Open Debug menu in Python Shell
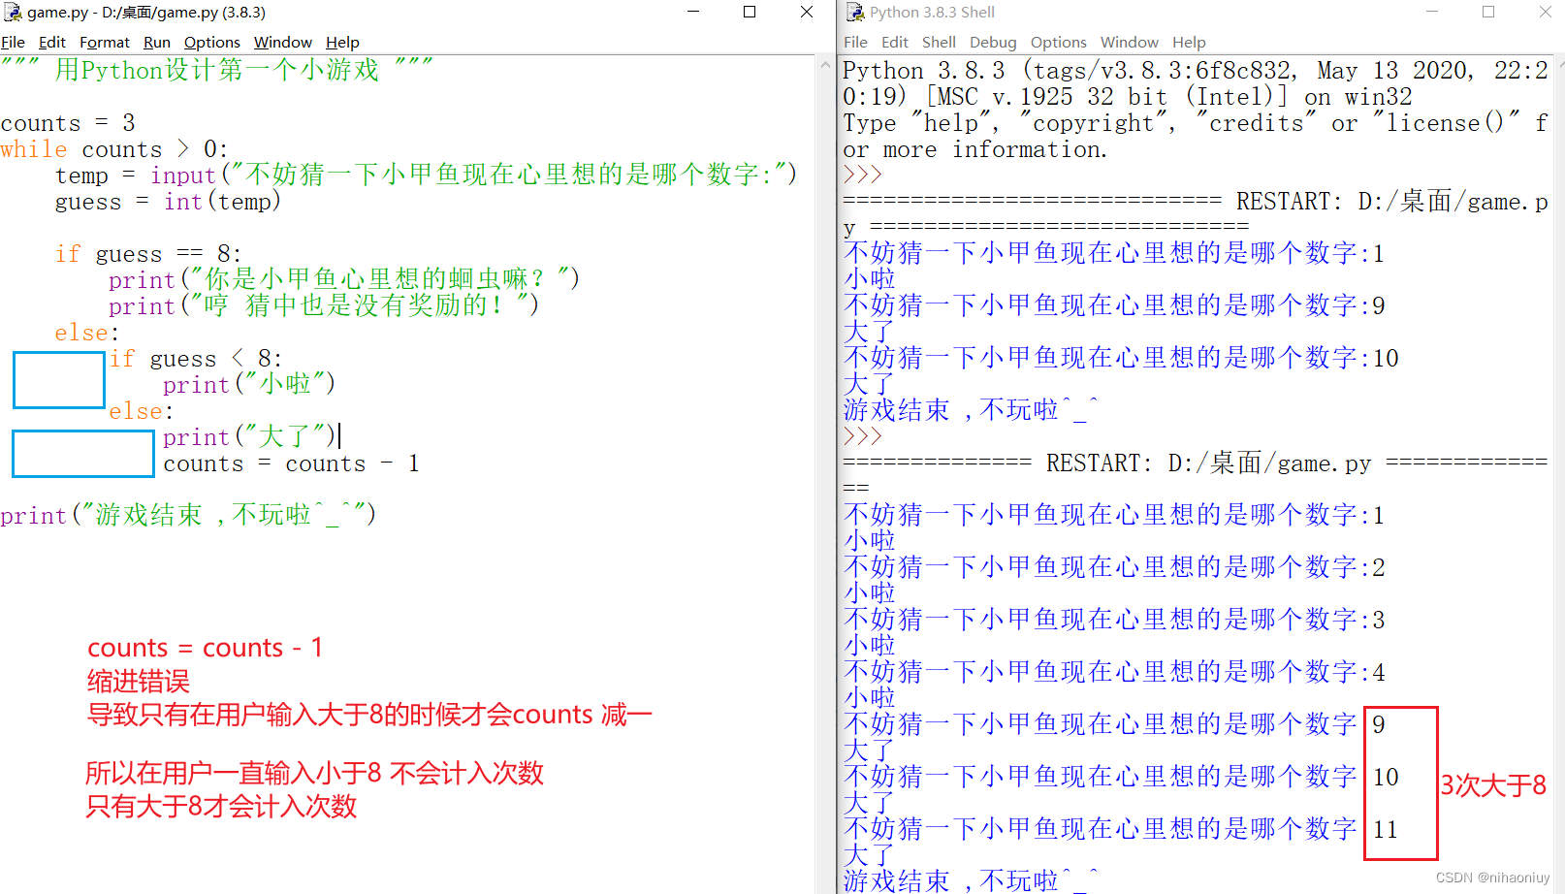This screenshot has height=894, width=1565. tap(993, 43)
